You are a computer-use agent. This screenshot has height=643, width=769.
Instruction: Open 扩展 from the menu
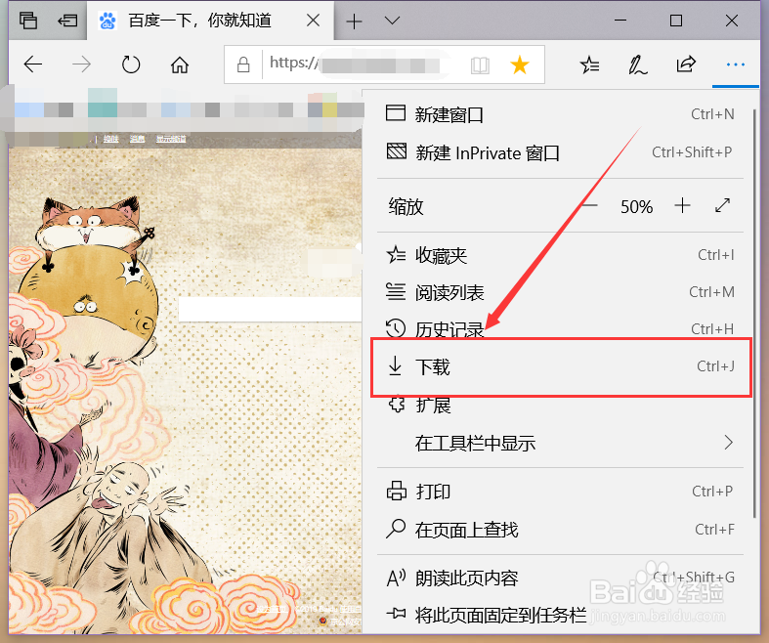[x=560, y=406]
